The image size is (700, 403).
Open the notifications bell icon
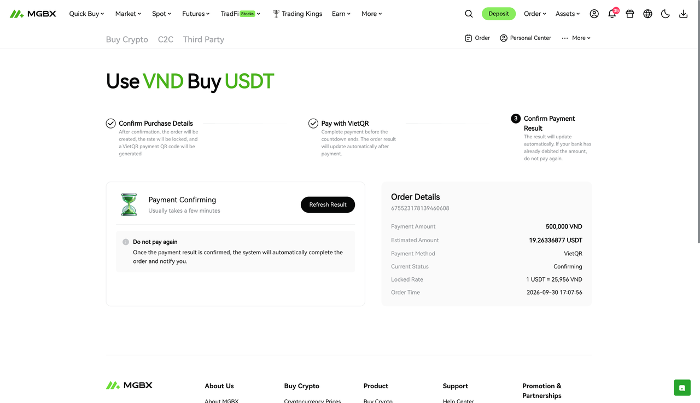point(612,14)
